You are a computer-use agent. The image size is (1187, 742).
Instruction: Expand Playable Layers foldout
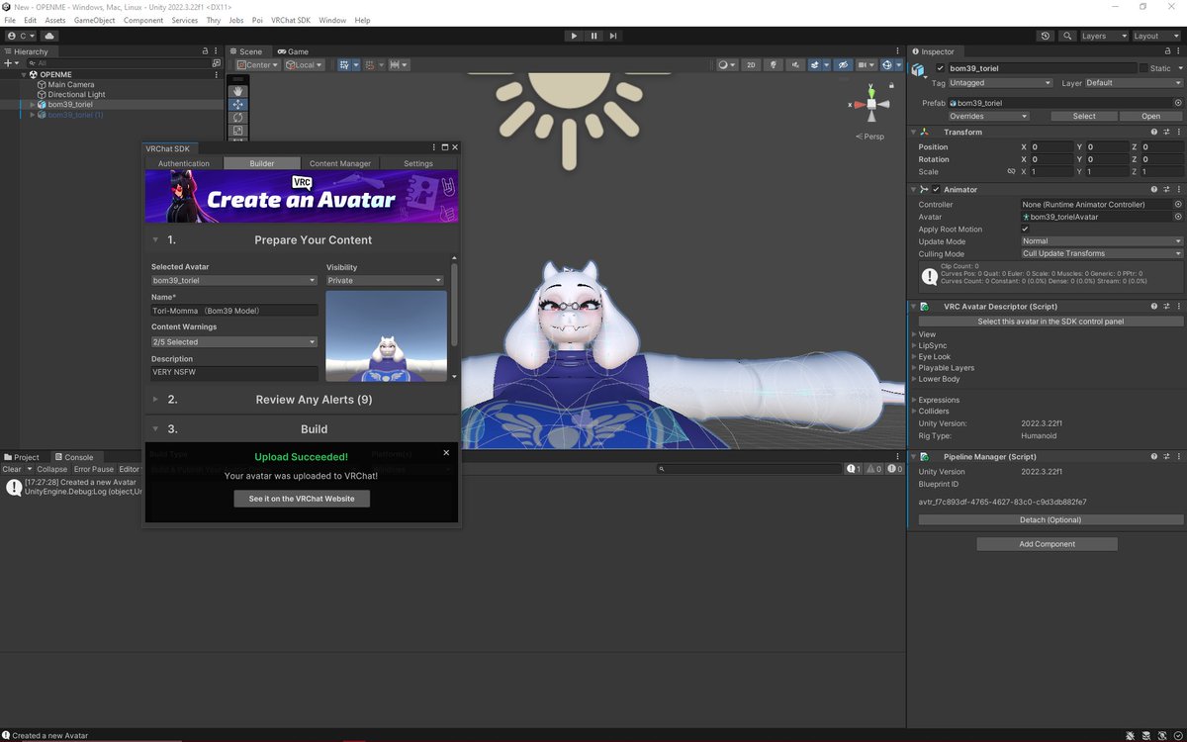click(914, 368)
